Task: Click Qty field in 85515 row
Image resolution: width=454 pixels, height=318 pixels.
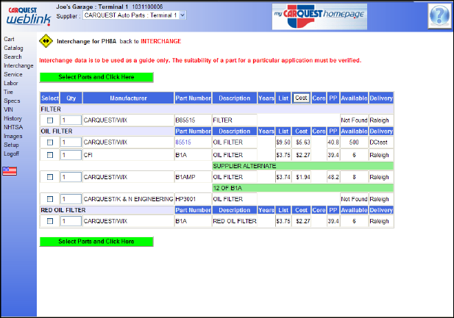Action: tap(71, 142)
